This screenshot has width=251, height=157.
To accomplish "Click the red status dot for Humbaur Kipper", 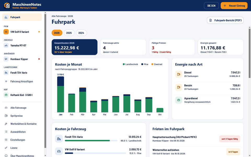I will tap(39, 59).
